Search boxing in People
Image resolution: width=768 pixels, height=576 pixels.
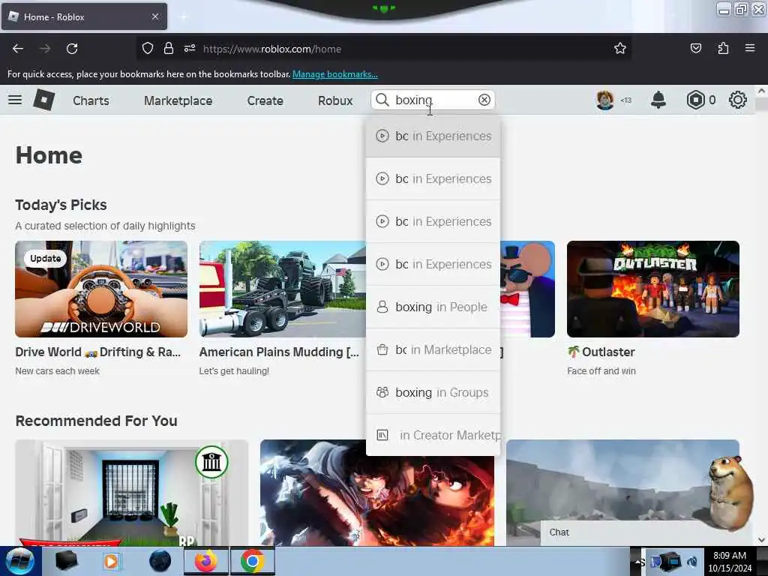click(433, 307)
